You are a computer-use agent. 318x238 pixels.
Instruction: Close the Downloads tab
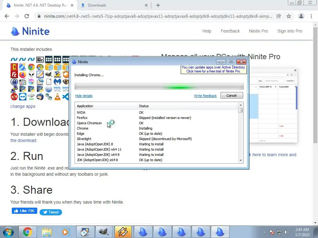[x=146, y=5]
